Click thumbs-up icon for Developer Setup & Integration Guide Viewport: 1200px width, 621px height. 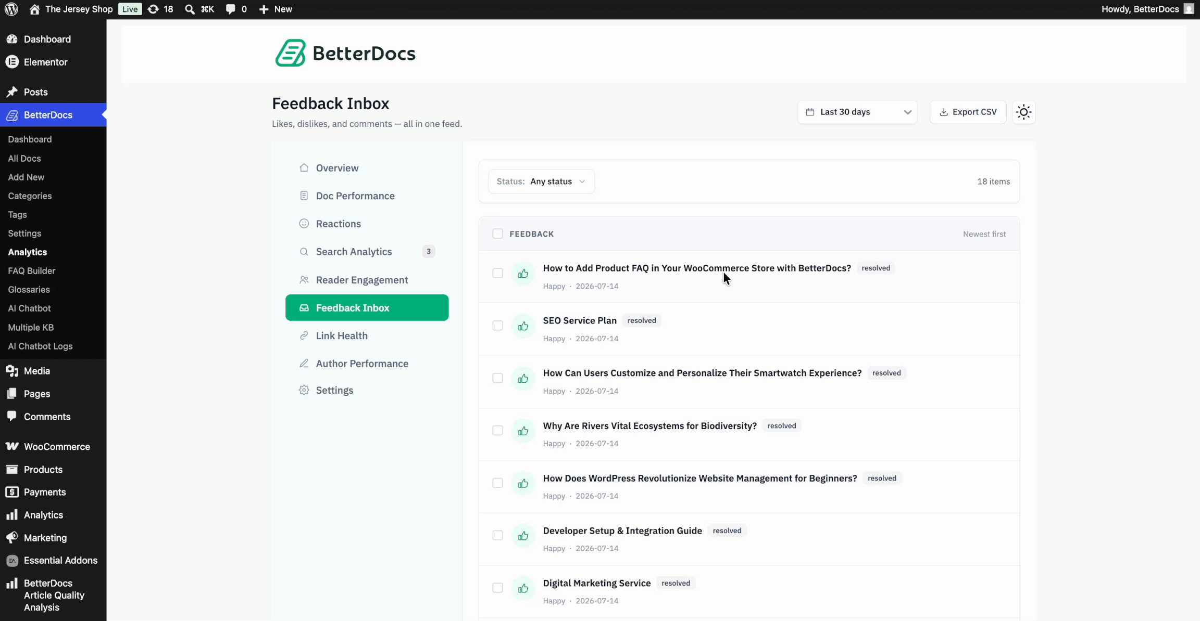(x=523, y=536)
